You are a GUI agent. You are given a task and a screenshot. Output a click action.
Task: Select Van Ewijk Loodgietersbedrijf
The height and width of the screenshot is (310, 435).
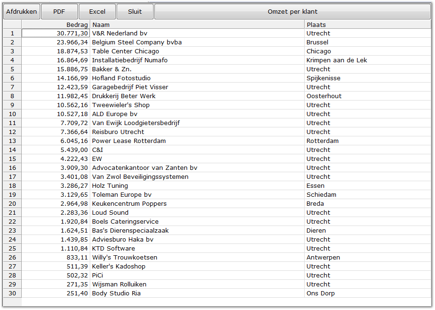point(197,123)
